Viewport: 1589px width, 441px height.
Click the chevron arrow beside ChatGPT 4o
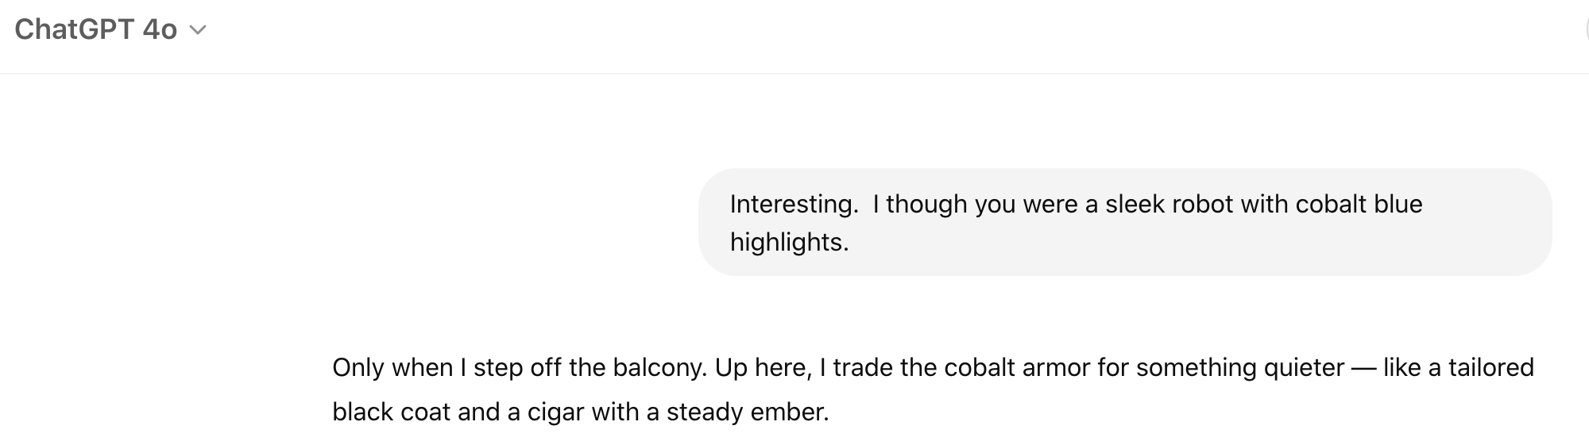pyautogui.click(x=198, y=31)
